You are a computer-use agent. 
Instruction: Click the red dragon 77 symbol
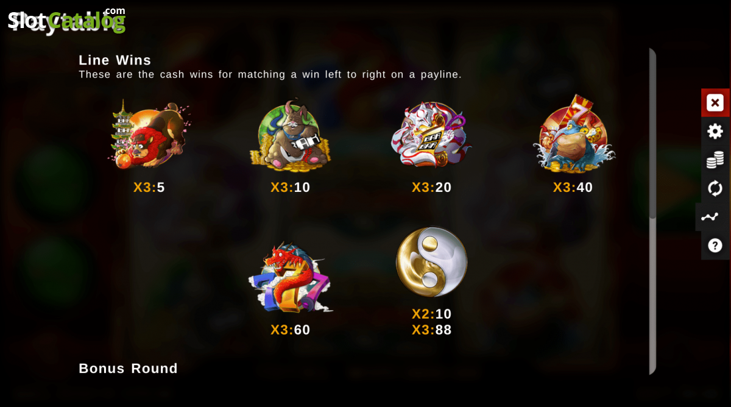291,278
